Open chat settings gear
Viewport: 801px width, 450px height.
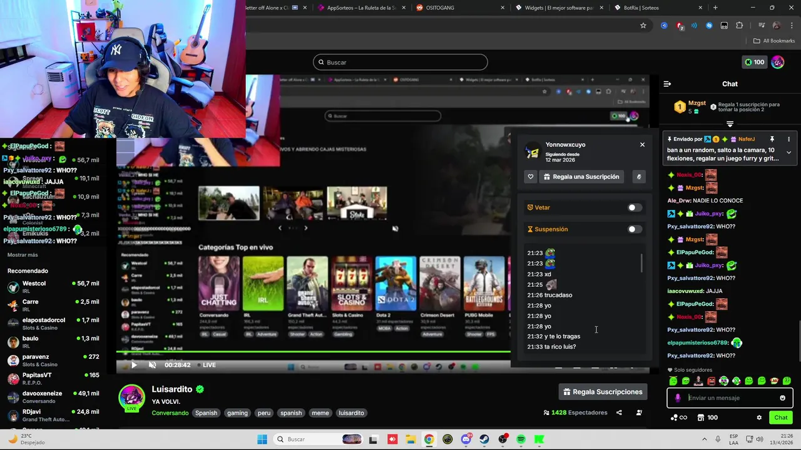759,417
